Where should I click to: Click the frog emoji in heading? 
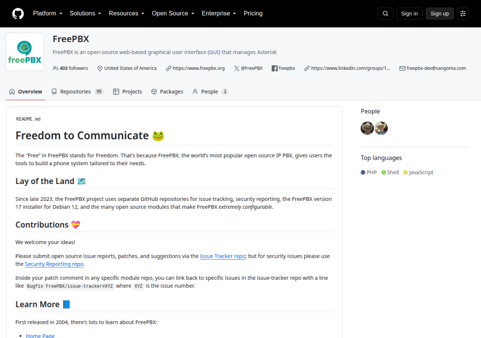(x=158, y=136)
